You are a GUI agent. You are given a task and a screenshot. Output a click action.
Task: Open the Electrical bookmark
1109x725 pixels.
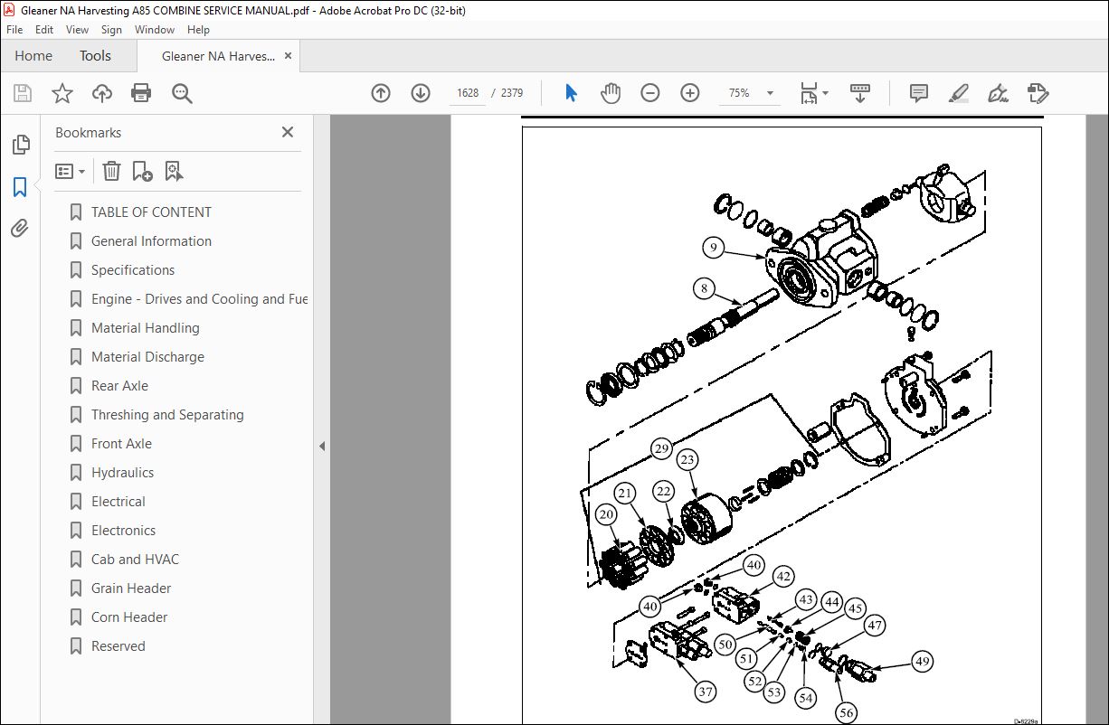click(x=118, y=502)
